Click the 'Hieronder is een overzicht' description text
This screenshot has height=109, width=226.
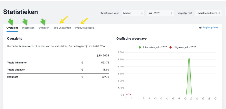pyautogui.click(x=56, y=46)
